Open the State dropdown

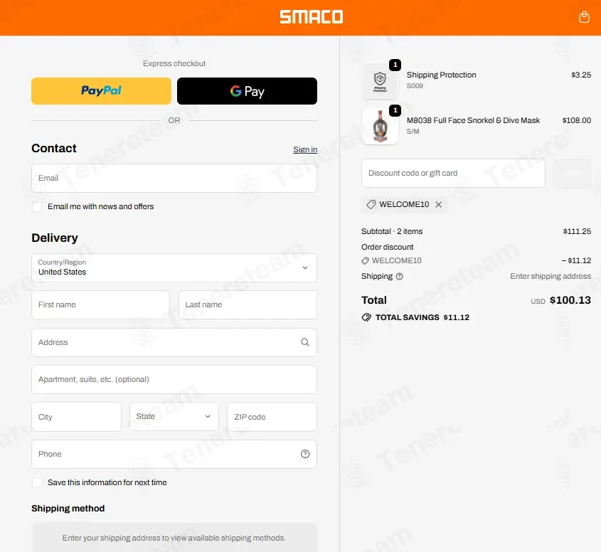[174, 417]
